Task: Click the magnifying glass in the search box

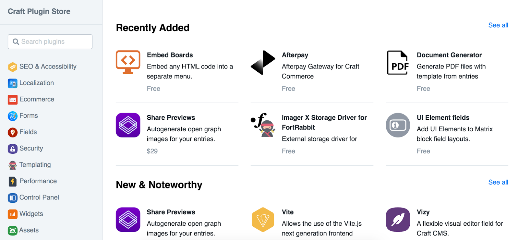Action: pyautogui.click(x=16, y=42)
